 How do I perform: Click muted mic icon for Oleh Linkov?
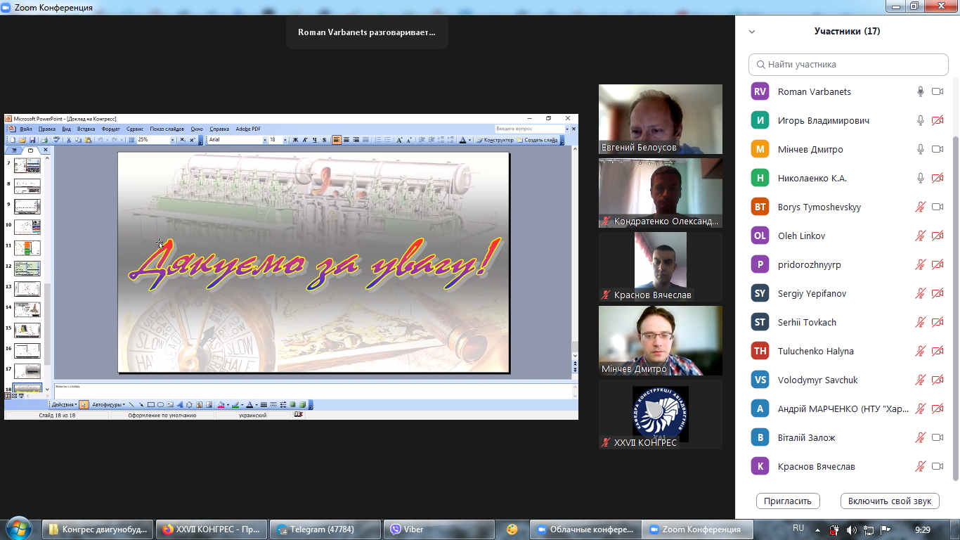(x=920, y=236)
